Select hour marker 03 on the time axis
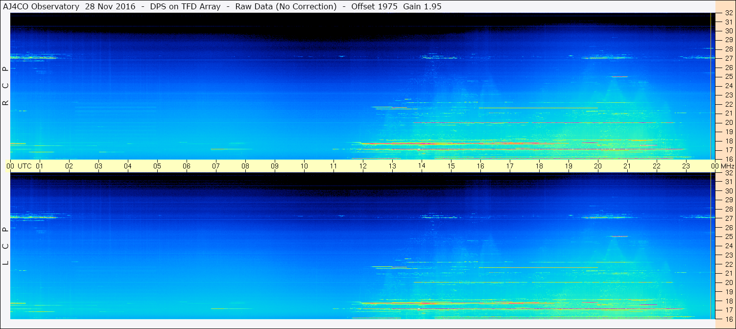The width and height of the screenshot is (736, 329). pos(98,166)
